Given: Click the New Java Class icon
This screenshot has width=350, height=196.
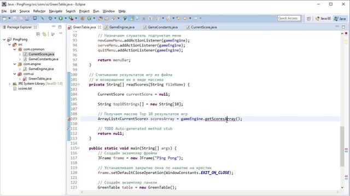Looking at the screenshot, I should click(89, 19).
